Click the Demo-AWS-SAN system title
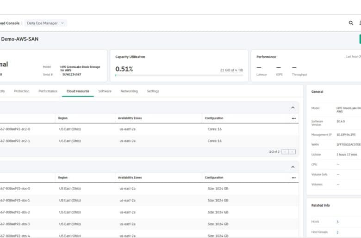361x238 pixels. (20, 39)
